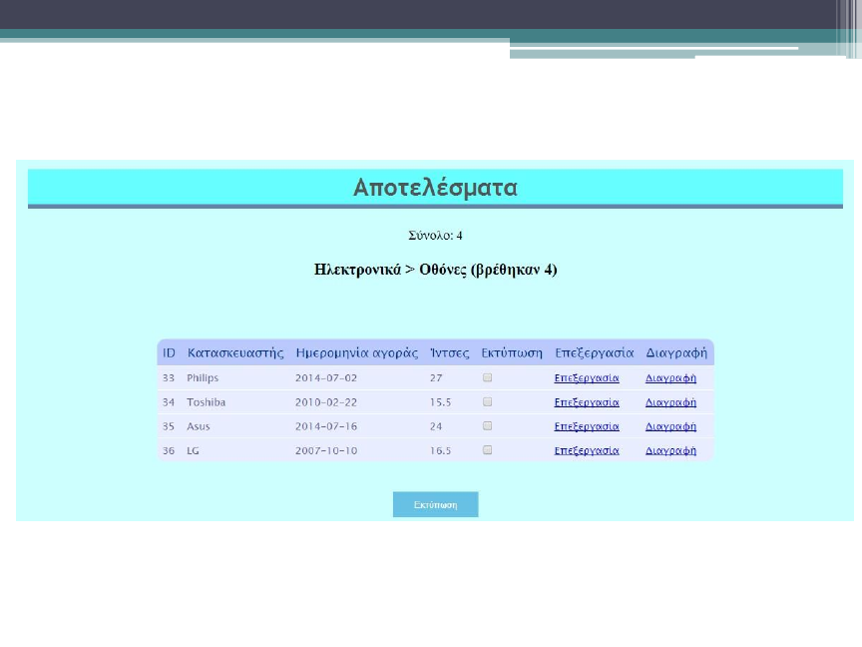Edit the Asus entry via Επεξεργασία

coord(587,426)
